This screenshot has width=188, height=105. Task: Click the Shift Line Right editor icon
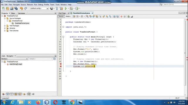pos(117,16)
